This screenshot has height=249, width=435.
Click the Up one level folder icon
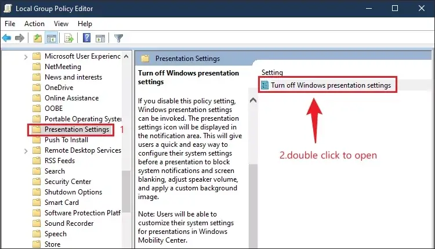click(38, 38)
